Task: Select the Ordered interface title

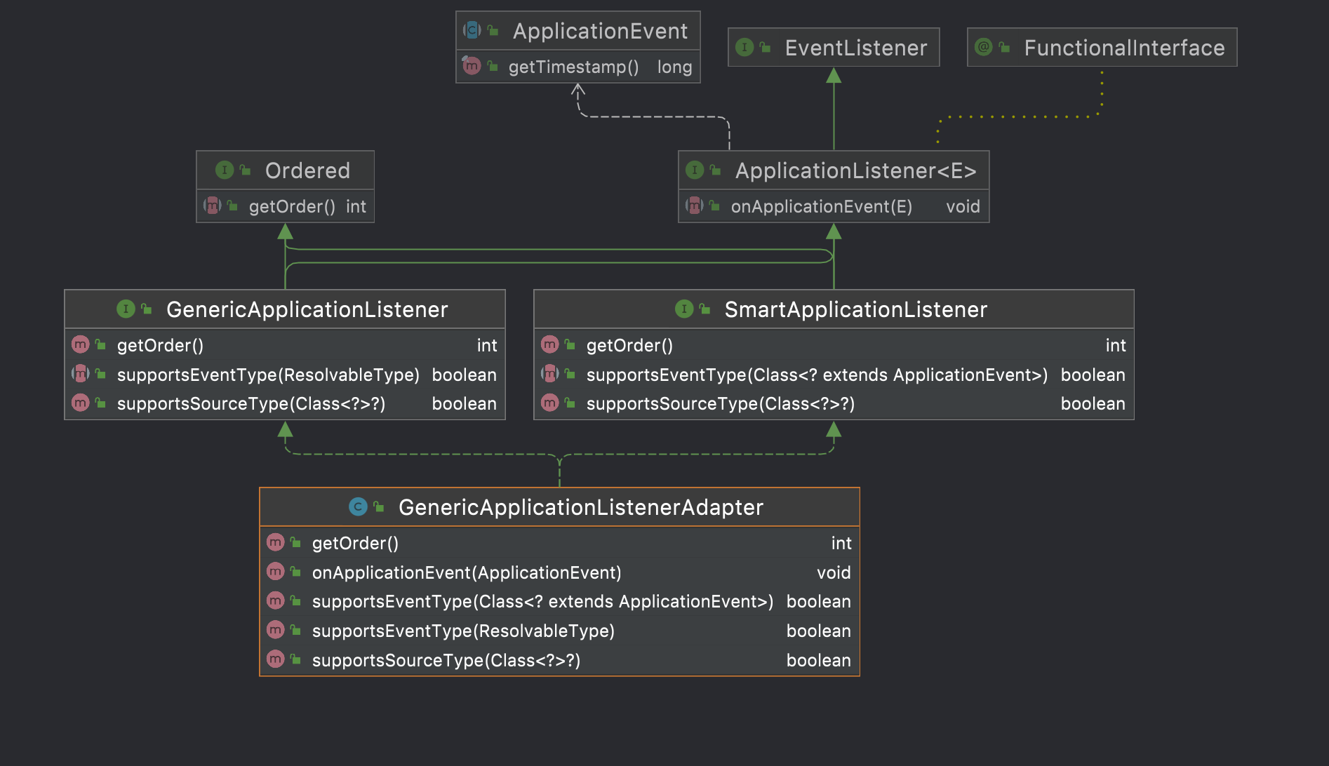Action: [x=307, y=170]
